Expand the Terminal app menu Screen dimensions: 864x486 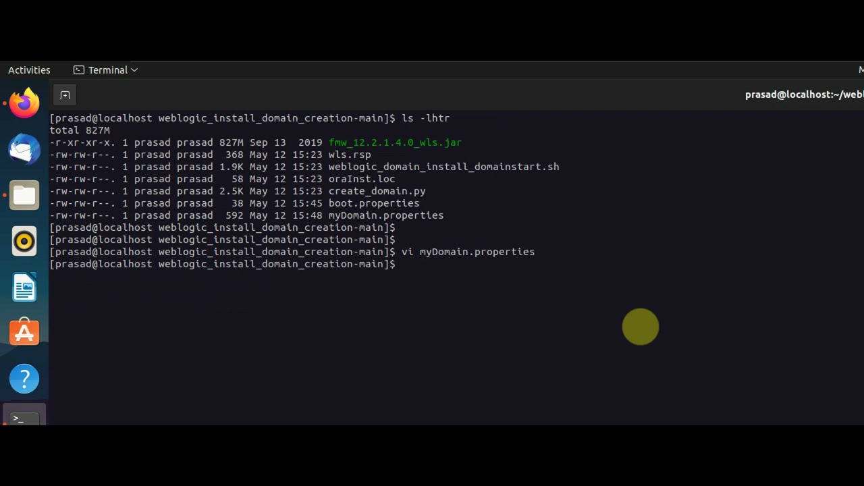click(x=105, y=70)
